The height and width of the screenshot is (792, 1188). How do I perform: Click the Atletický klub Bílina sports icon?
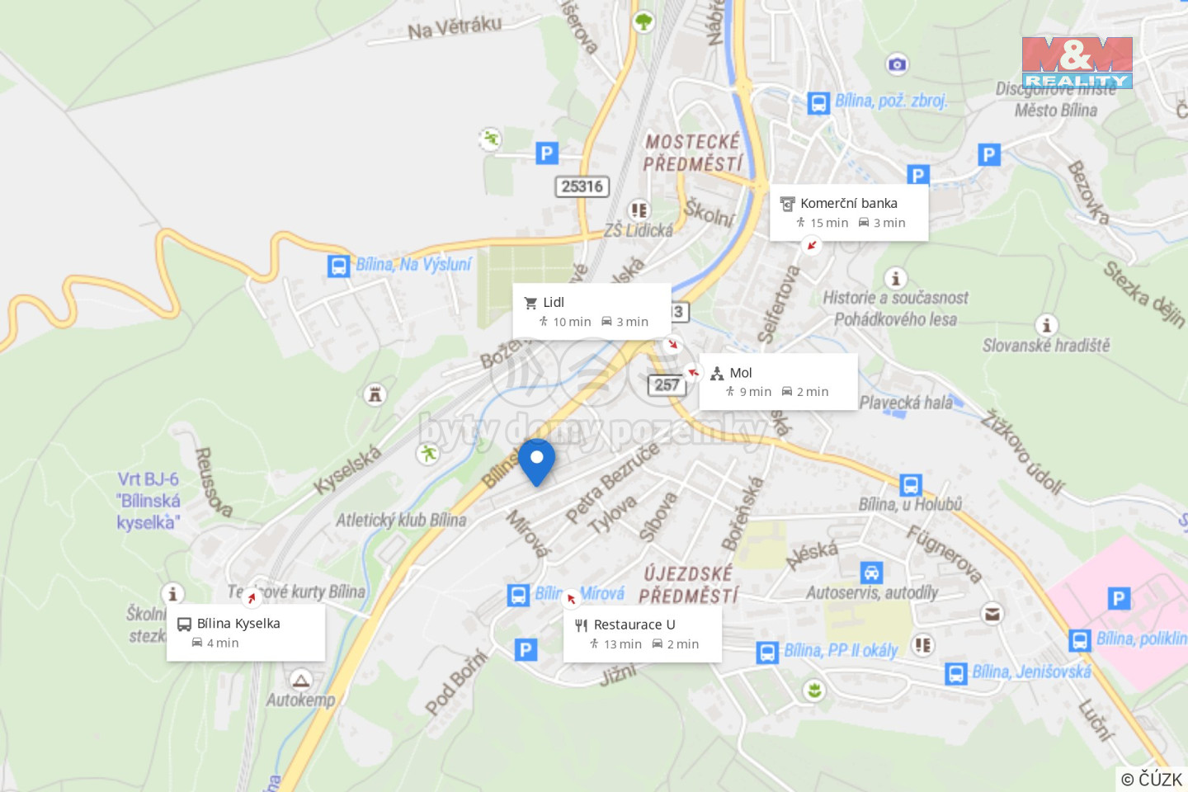click(427, 453)
